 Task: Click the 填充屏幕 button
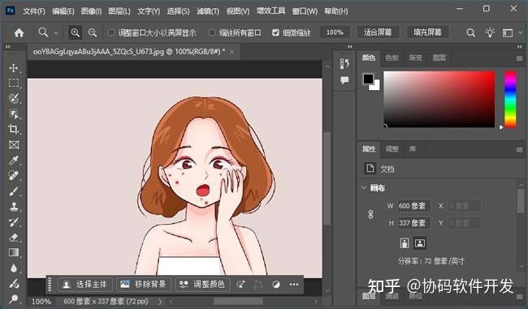pyautogui.click(x=427, y=32)
